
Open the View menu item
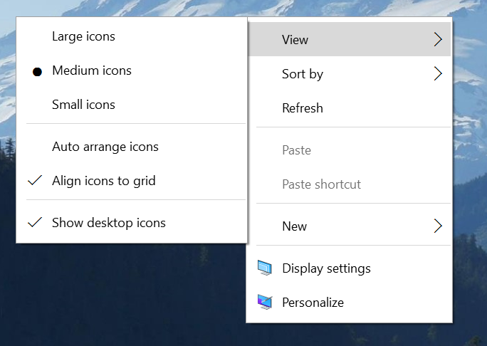tap(295, 40)
